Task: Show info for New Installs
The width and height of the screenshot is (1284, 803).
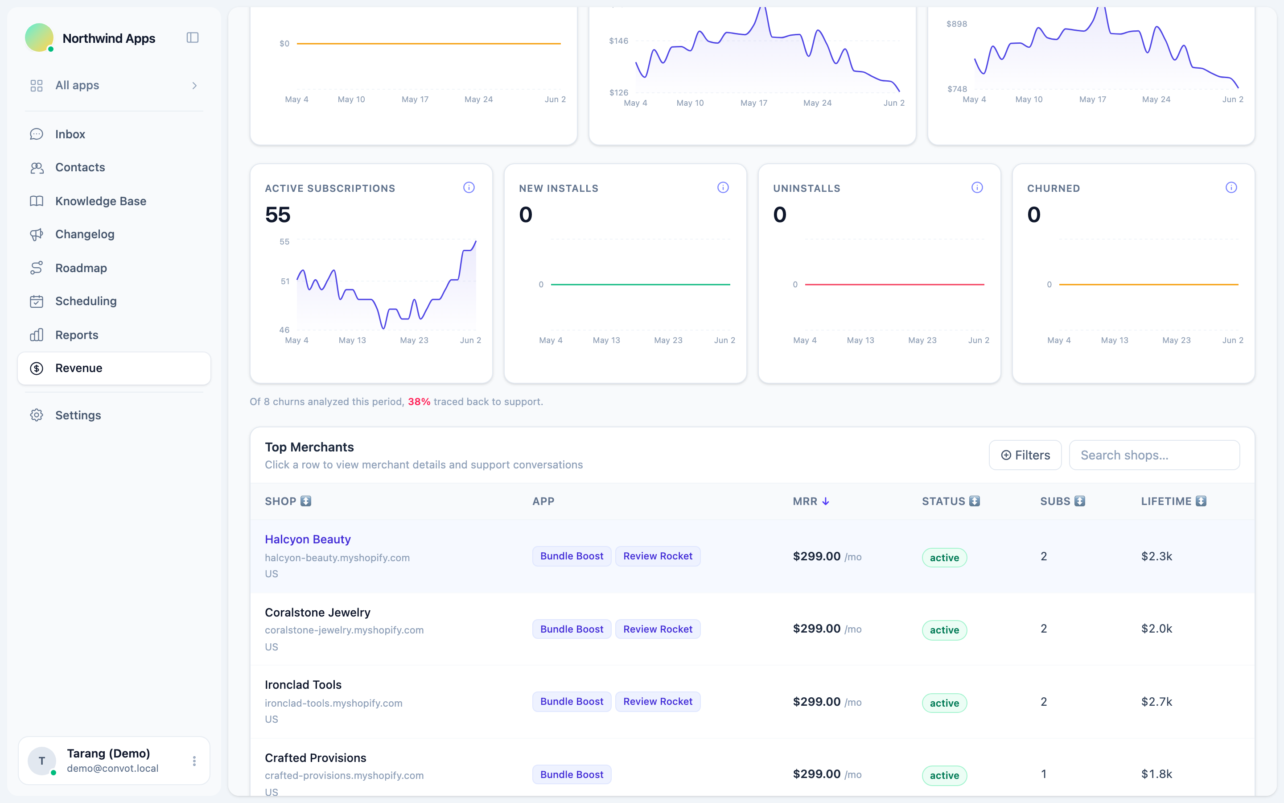Action: pos(723,187)
